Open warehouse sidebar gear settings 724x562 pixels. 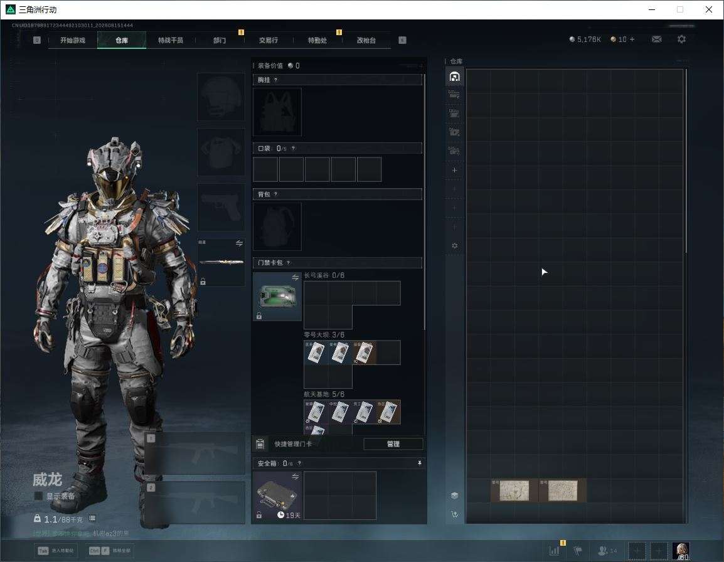tap(454, 246)
